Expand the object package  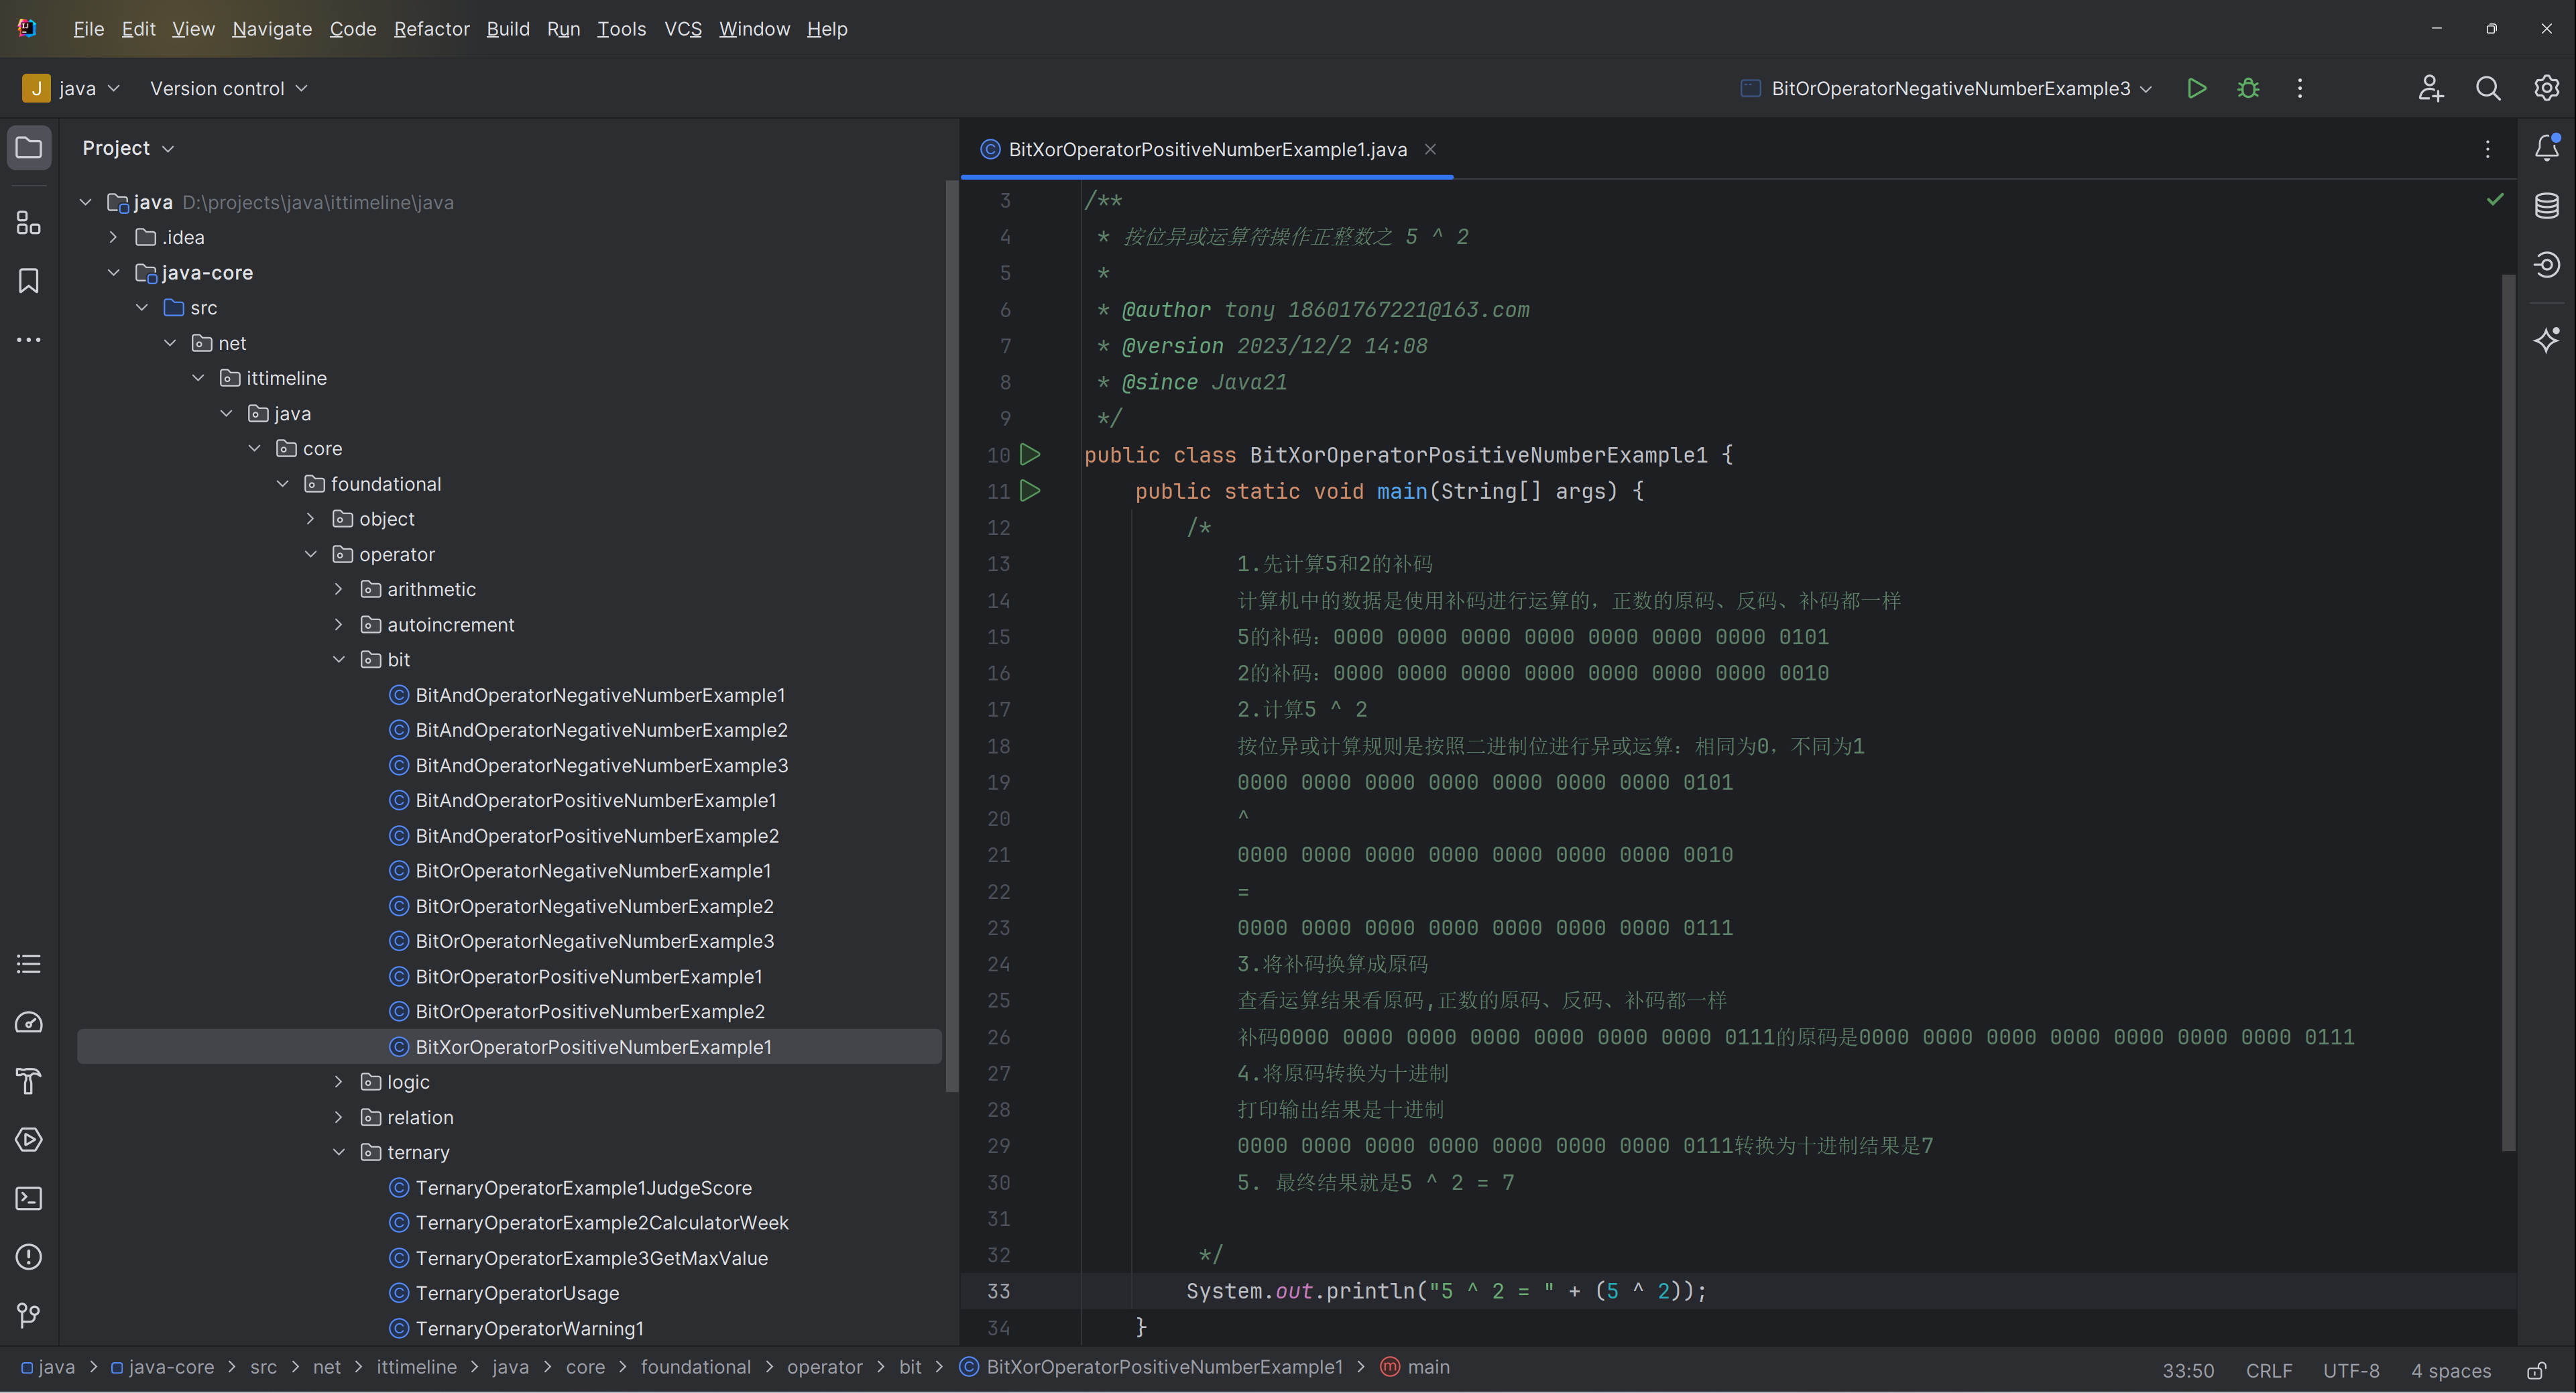point(311,518)
